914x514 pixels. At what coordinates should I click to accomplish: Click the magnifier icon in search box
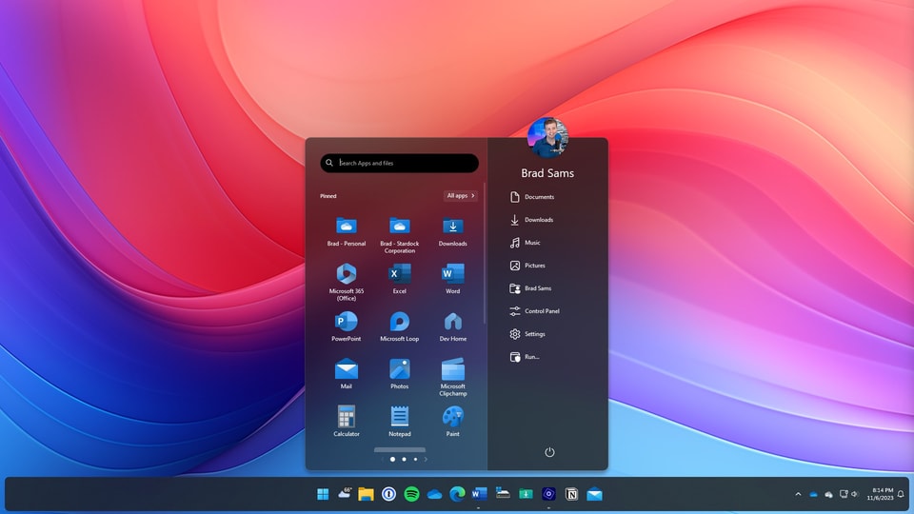[x=329, y=163]
